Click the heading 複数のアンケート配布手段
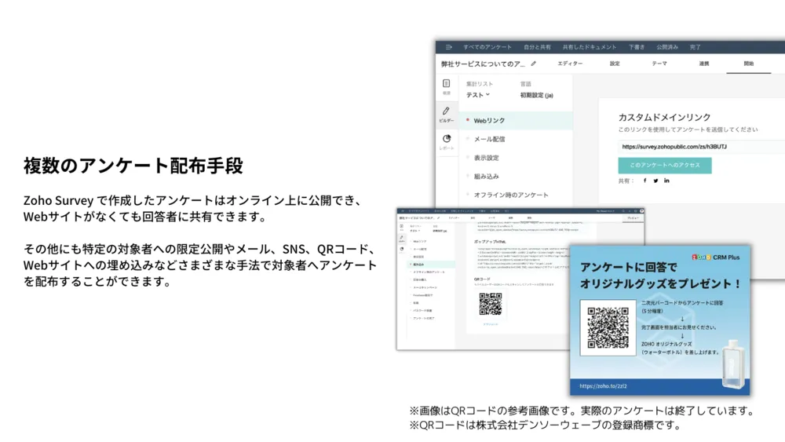Viewport: 785px width, 442px height. [133, 165]
